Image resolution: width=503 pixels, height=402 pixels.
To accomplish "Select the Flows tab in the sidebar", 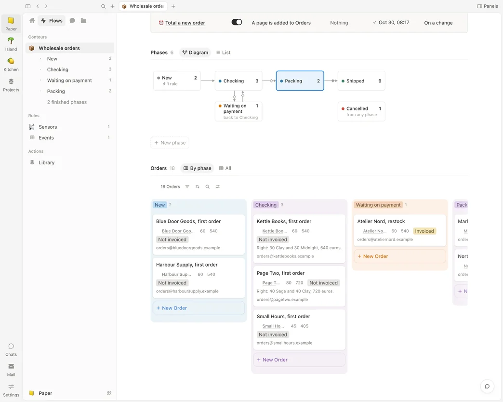I will point(52,21).
